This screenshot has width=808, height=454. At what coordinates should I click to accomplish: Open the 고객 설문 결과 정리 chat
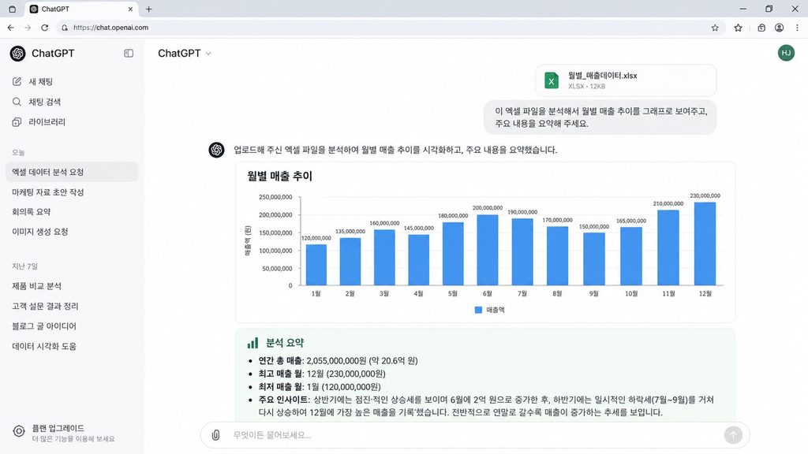tap(72, 306)
